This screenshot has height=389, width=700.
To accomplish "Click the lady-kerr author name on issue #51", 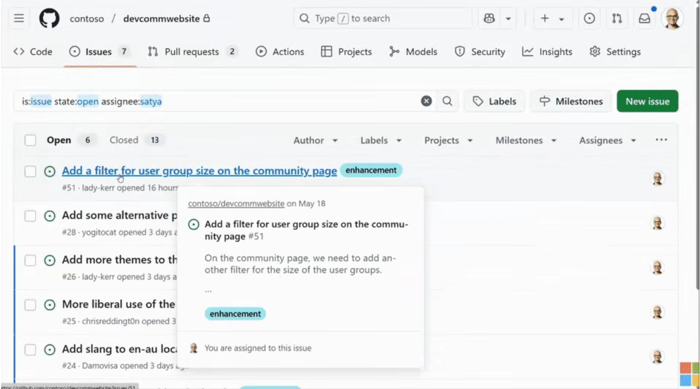I will coord(99,188).
